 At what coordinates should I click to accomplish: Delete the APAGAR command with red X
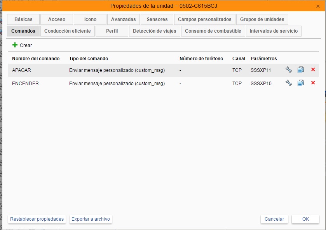(x=313, y=70)
